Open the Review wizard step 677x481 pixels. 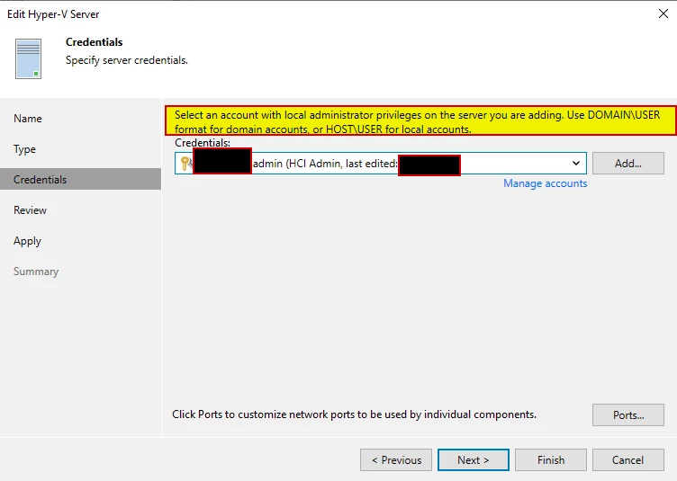30,210
